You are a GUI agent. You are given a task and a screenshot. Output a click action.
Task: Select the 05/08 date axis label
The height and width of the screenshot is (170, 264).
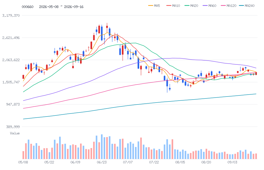pyautogui.click(x=23, y=162)
